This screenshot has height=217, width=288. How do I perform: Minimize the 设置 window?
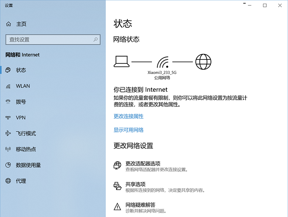pyautogui.click(x=249, y=5)
